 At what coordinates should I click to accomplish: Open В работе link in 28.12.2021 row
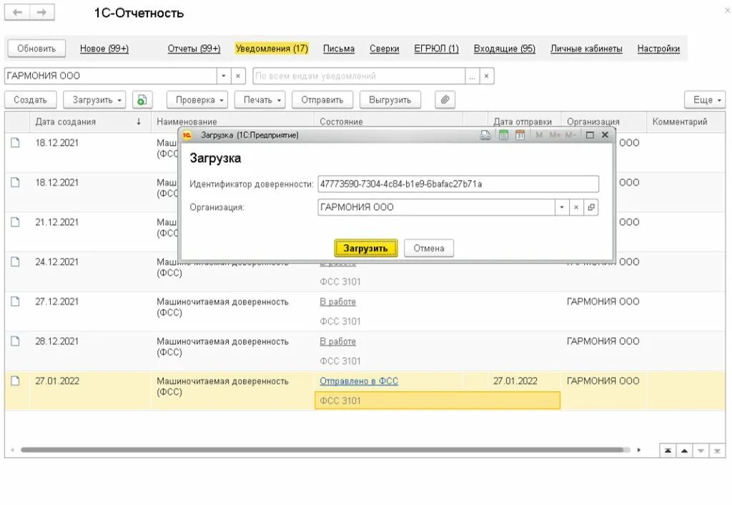[337, 341]
